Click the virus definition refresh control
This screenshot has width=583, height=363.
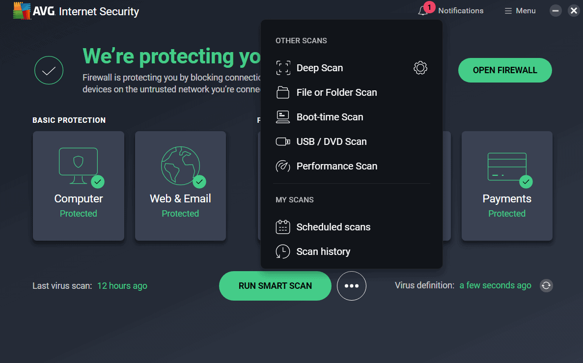tap(546, 285)
